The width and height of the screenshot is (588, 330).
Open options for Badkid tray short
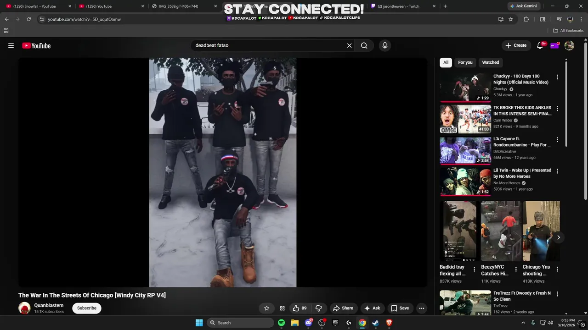(x=475, y=269)
